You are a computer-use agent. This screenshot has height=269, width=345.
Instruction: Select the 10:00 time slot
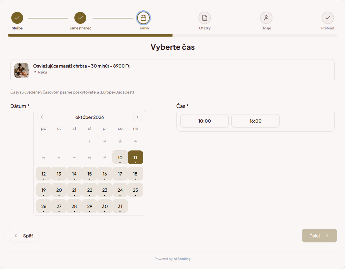tap(205, 121)
